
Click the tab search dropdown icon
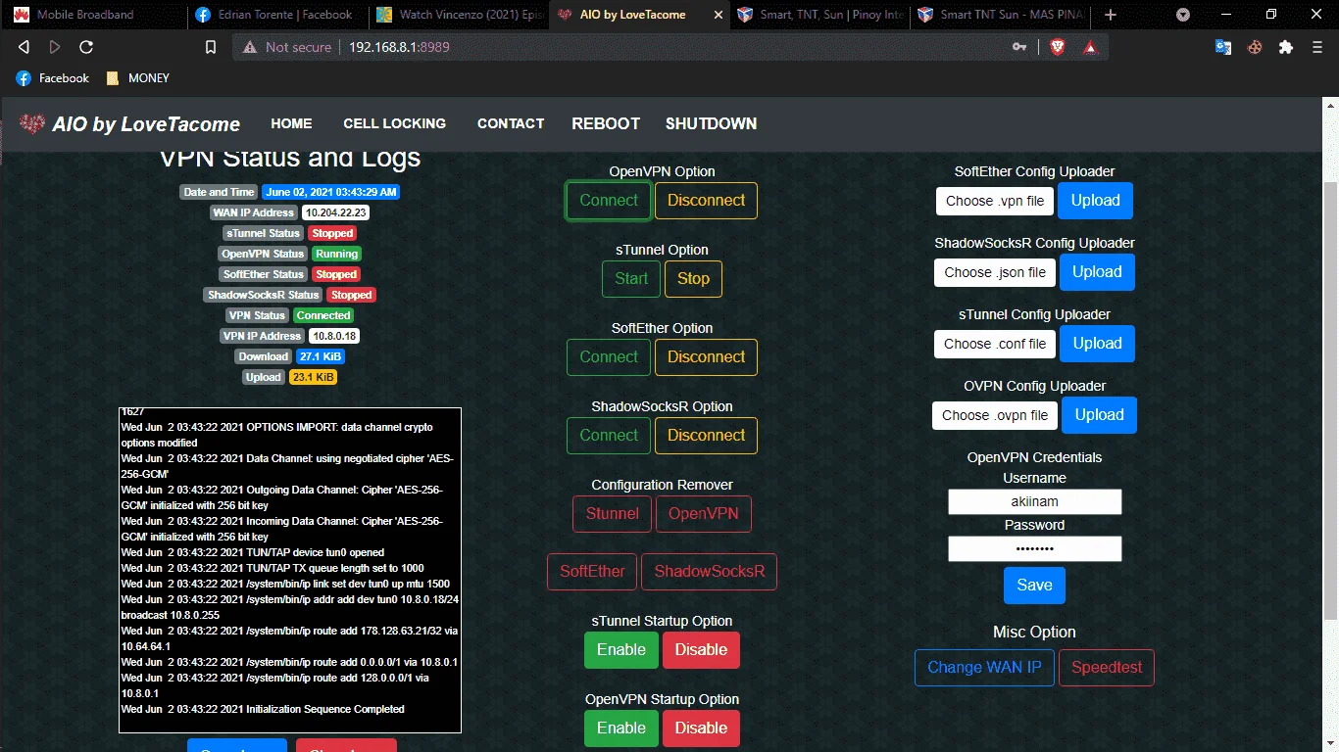(1183, 15)
